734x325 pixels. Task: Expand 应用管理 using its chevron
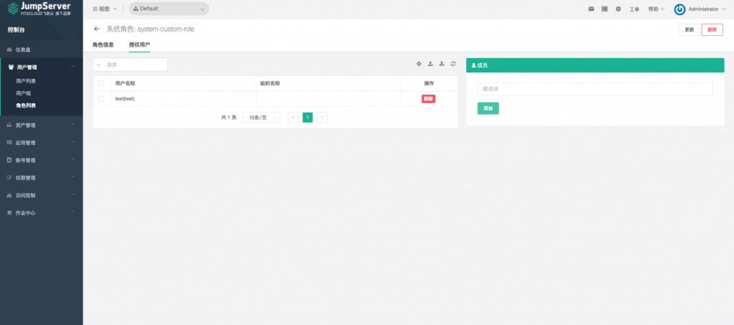73,142
